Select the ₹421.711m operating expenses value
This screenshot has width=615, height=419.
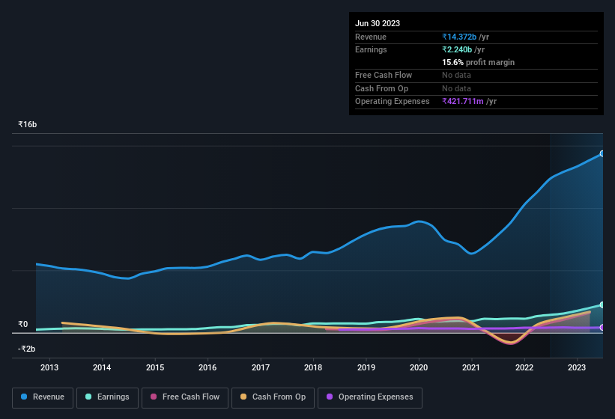[463, 102]
